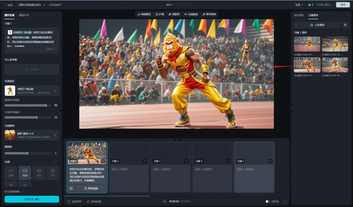Select the 消除笔 eraser pen tool
The height and width of the screenshot is (207, 353).
tap(174, 14)
